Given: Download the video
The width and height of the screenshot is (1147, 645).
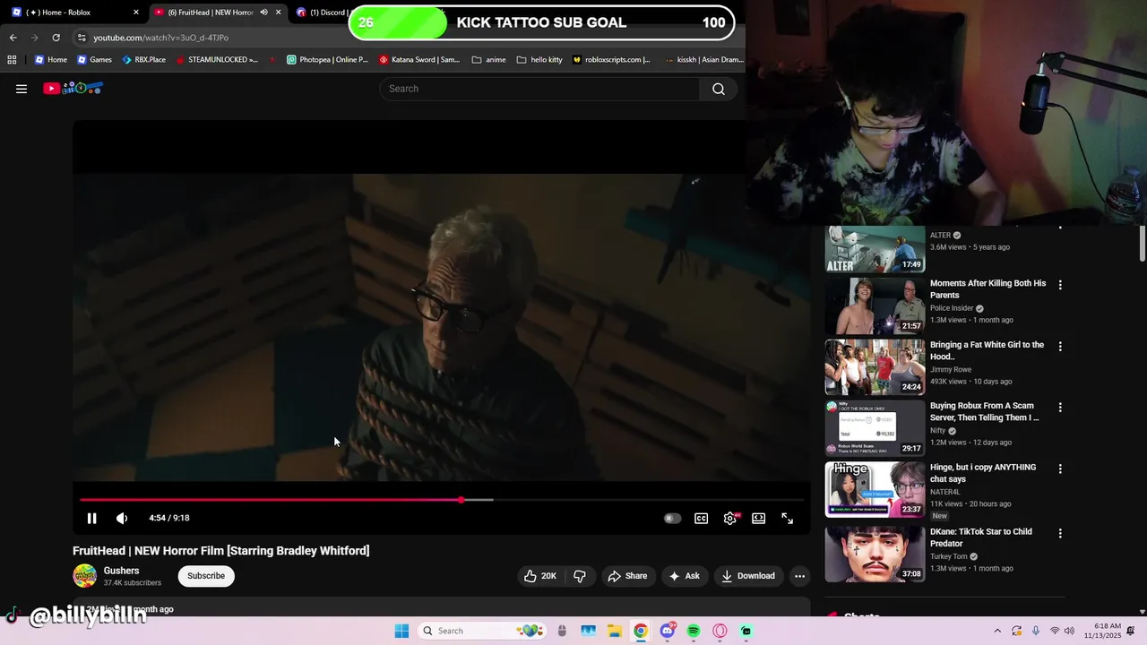Looking at the screenshot, I should 748,576.
